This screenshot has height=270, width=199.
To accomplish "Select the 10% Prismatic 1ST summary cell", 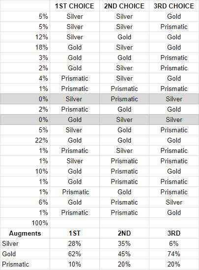I will tap(75, 264).
